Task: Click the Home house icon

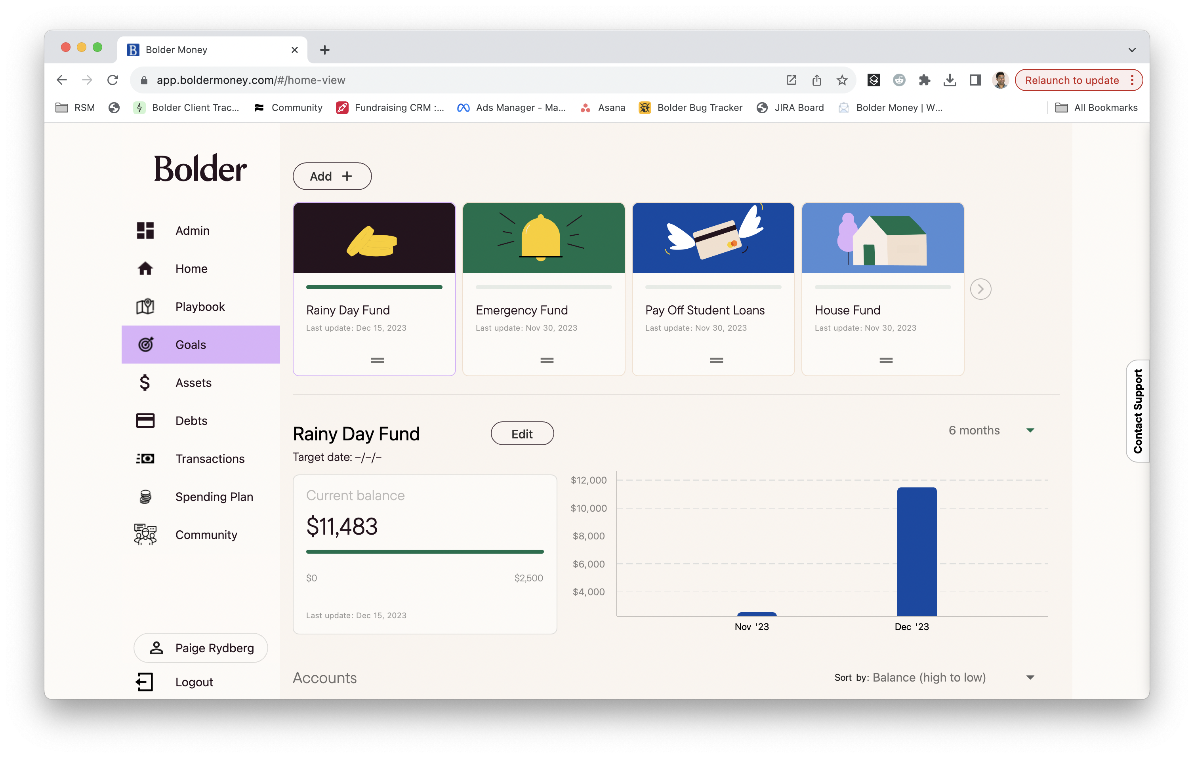Action: [x=145, y=269]
